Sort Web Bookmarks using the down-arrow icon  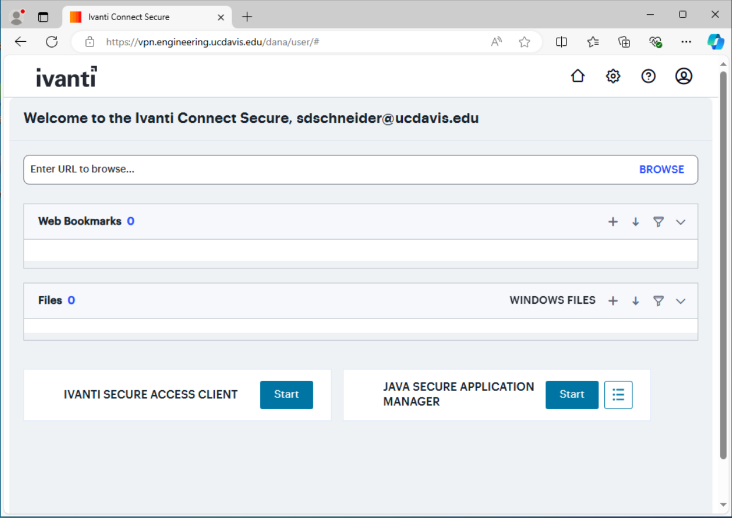(x=635, y=222)
